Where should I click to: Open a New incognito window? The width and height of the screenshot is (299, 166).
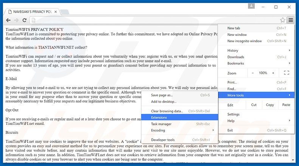(256, 41)
